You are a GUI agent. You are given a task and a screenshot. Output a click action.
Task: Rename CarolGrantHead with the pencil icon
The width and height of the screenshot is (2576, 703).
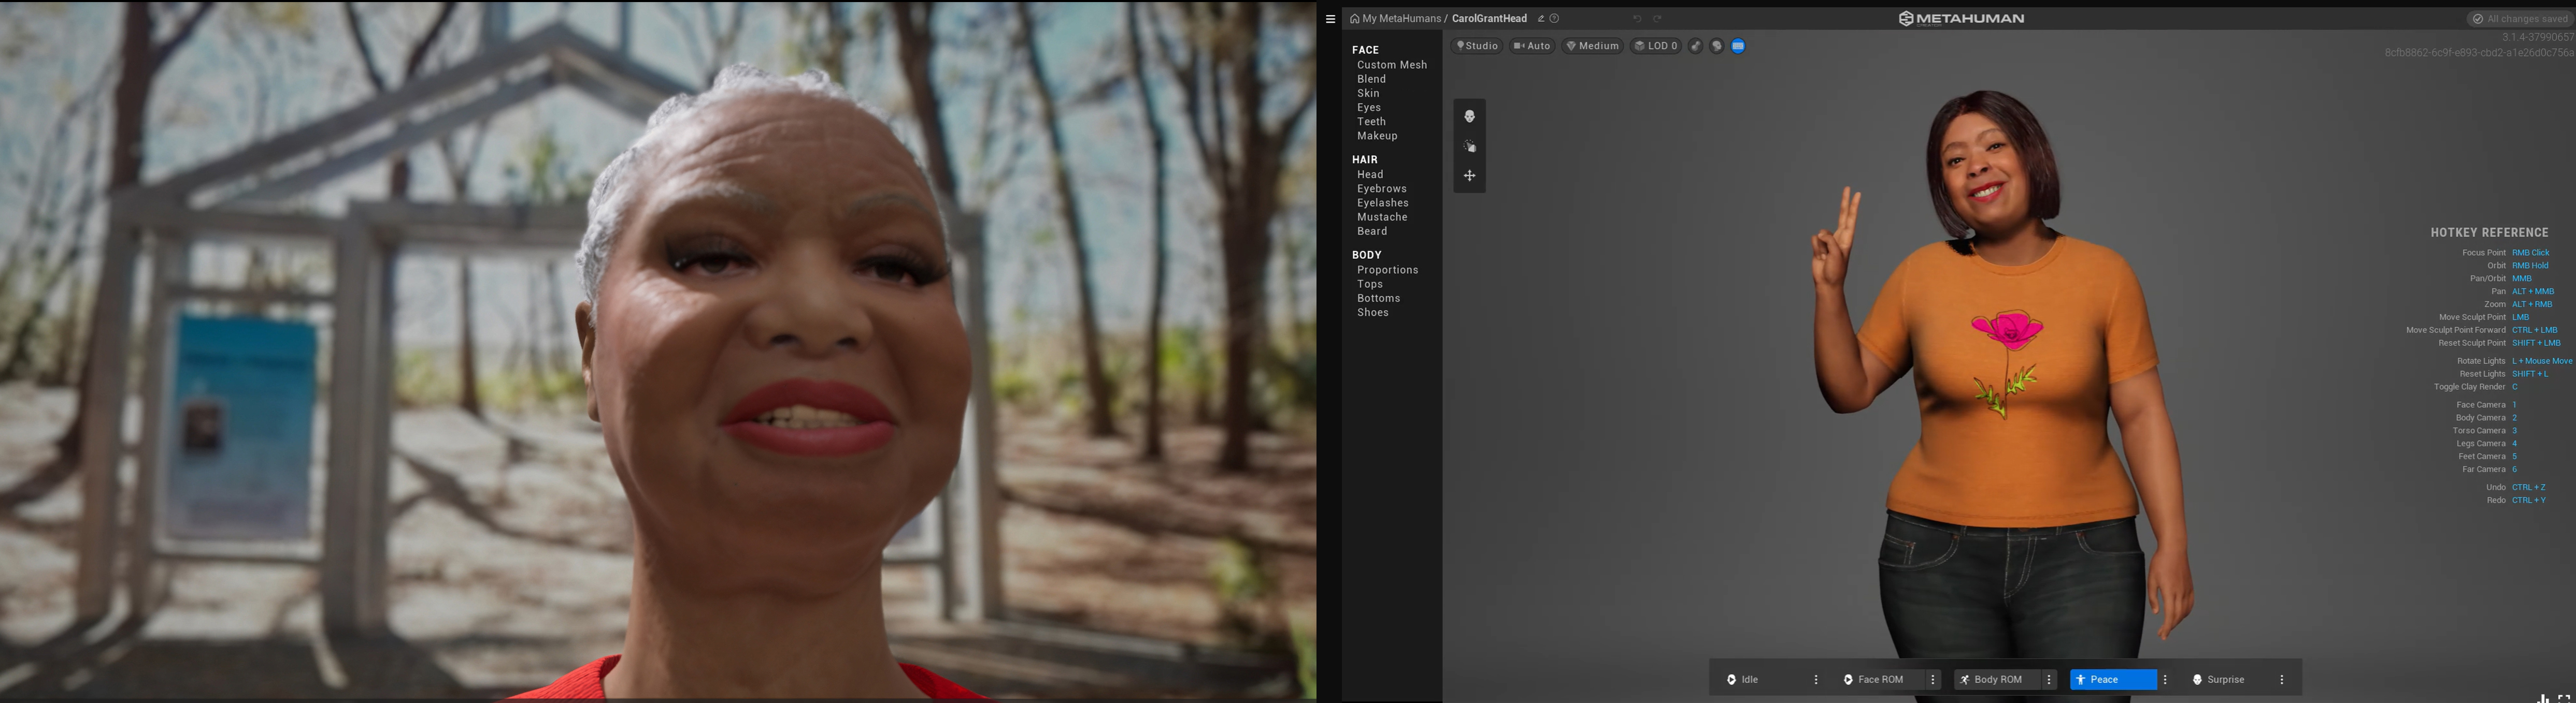(x=1541, y=19)
